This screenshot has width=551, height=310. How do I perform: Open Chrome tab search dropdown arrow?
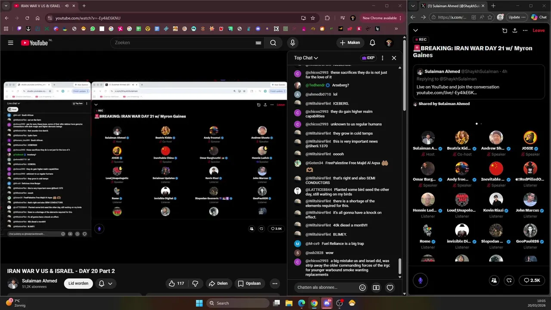pos(6,6)
